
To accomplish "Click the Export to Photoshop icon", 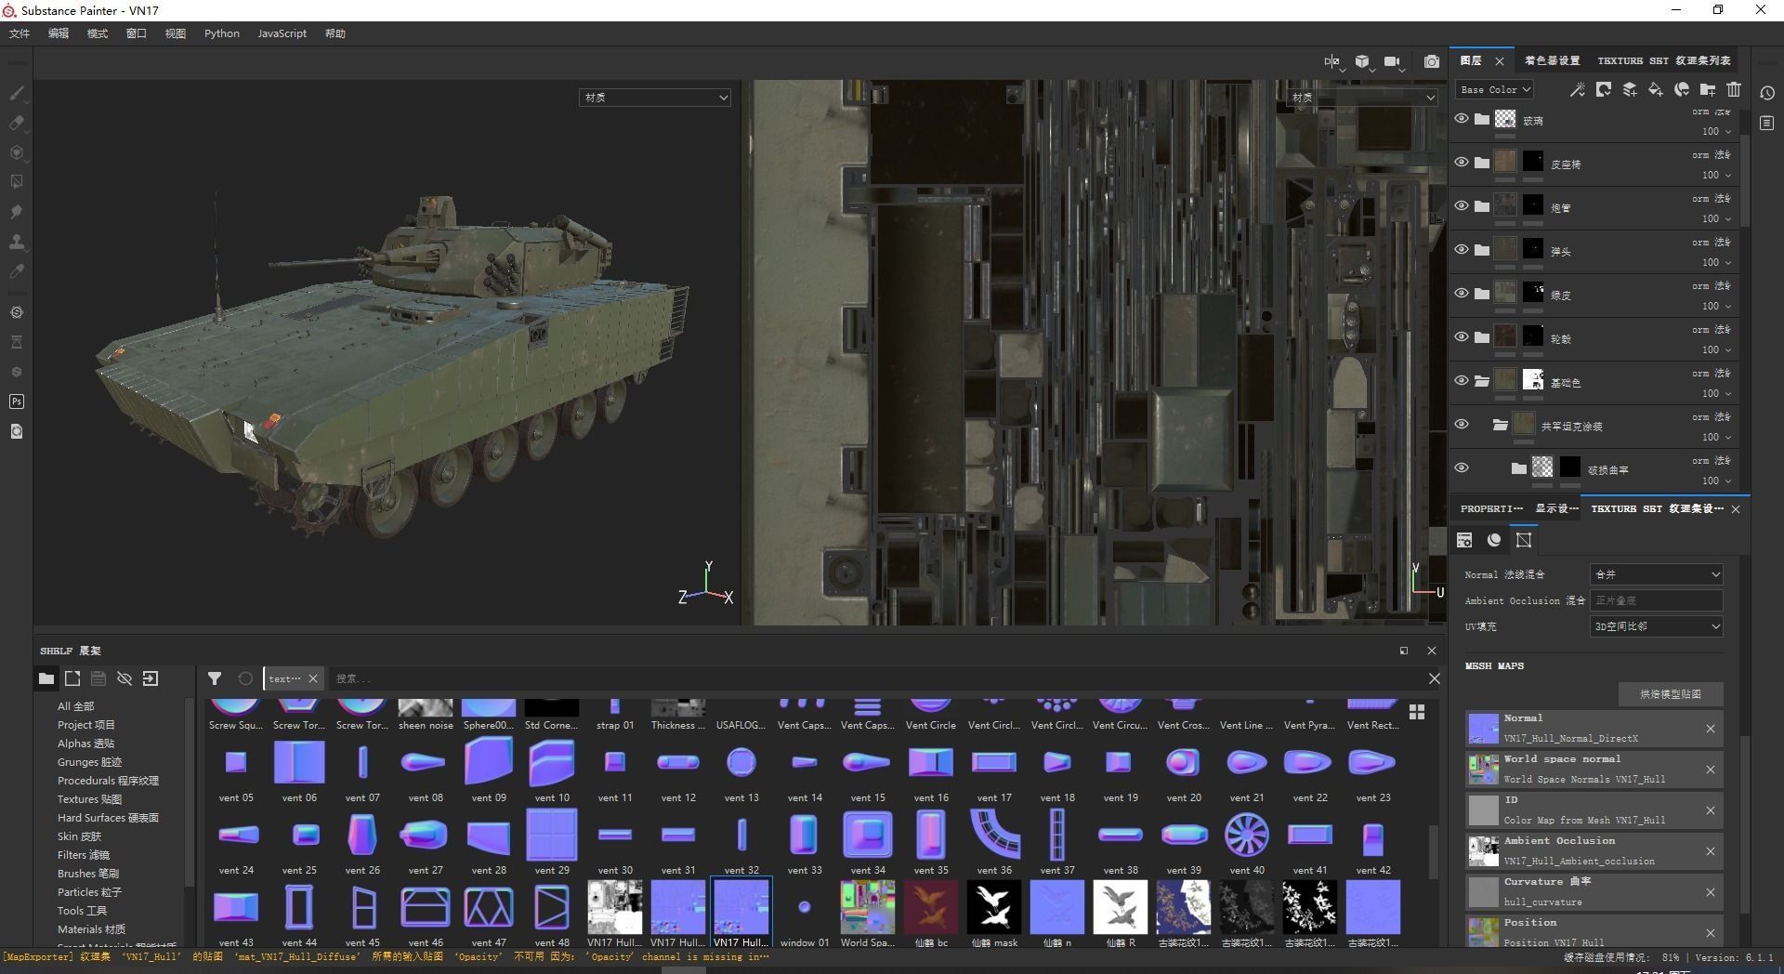I will tap(17, 401).
